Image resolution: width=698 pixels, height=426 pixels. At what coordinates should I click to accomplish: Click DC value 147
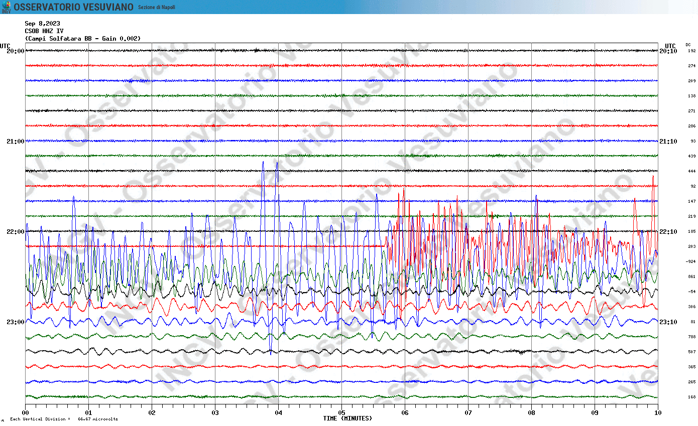coord(692,201)
